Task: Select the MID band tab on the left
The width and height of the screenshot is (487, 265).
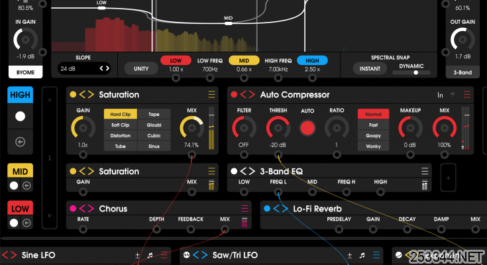Action: (20, 171)
